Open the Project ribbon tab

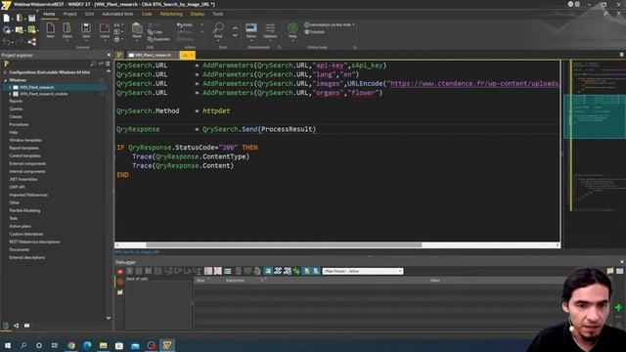pos(69,14)
